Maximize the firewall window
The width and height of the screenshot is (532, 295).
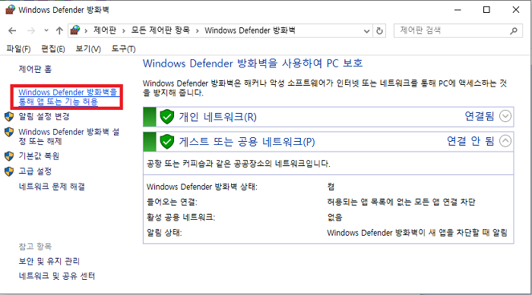coord(486,10)
